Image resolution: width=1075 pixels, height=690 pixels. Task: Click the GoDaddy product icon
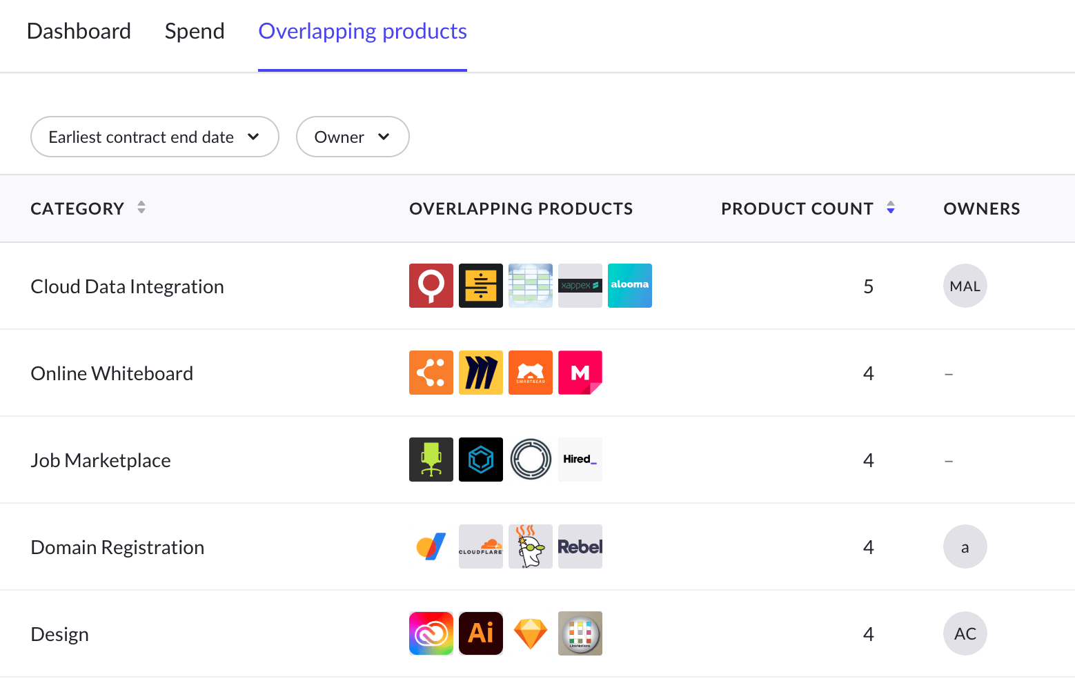click(531, 546)
